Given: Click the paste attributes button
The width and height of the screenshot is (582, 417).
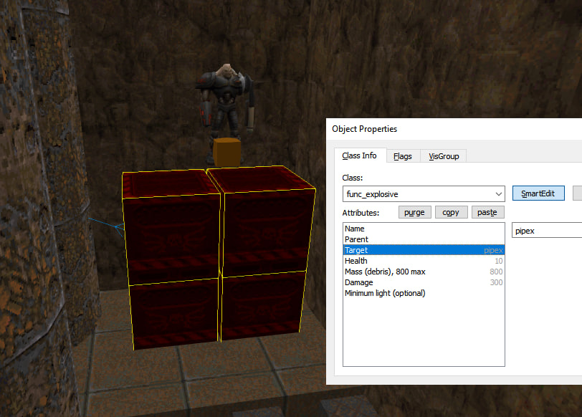Looking at the screenshot, I should pos(487,213).
